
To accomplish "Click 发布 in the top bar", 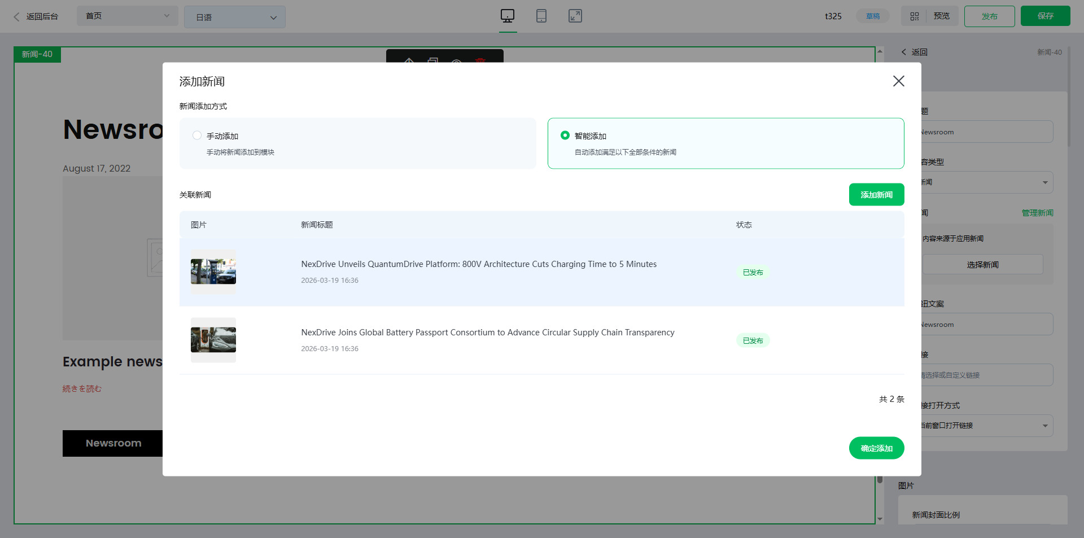I will point(989,16).
